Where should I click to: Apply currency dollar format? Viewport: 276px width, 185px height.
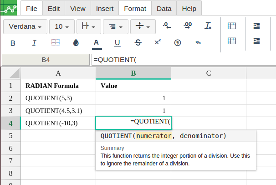click(x=178, y=43)
